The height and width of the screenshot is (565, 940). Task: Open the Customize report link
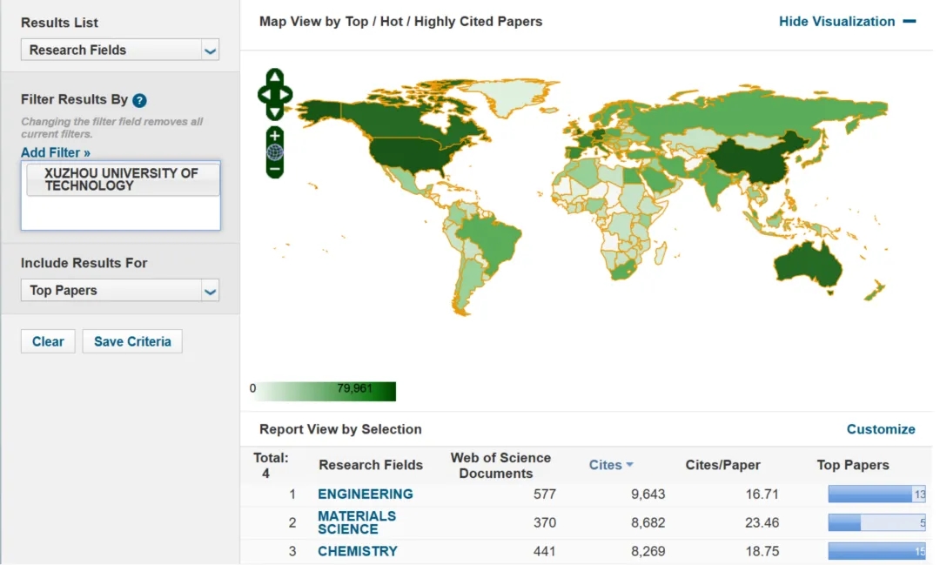pos(881,429)
